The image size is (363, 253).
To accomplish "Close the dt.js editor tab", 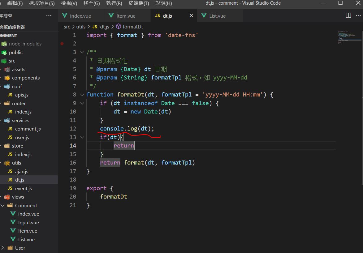I will [x=191, y=16].
